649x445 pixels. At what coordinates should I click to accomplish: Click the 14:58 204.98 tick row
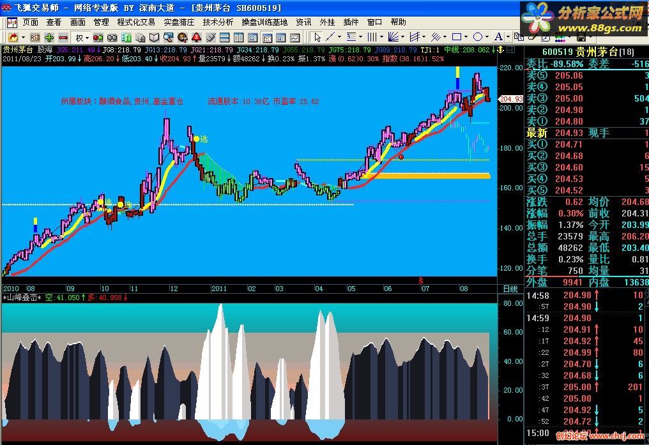pos(587,295)
